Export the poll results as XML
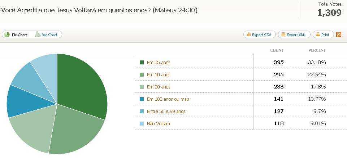347x159 pixels. point(294,35)
